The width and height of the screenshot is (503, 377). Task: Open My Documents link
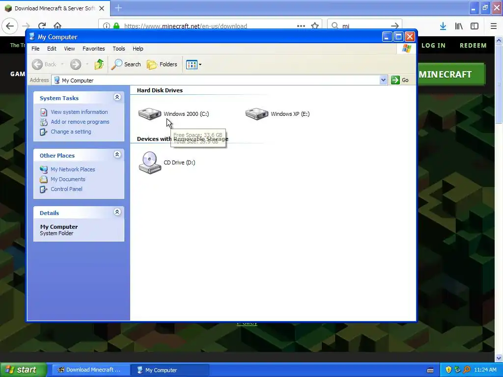pyautogui.click(x=68, y=179)
